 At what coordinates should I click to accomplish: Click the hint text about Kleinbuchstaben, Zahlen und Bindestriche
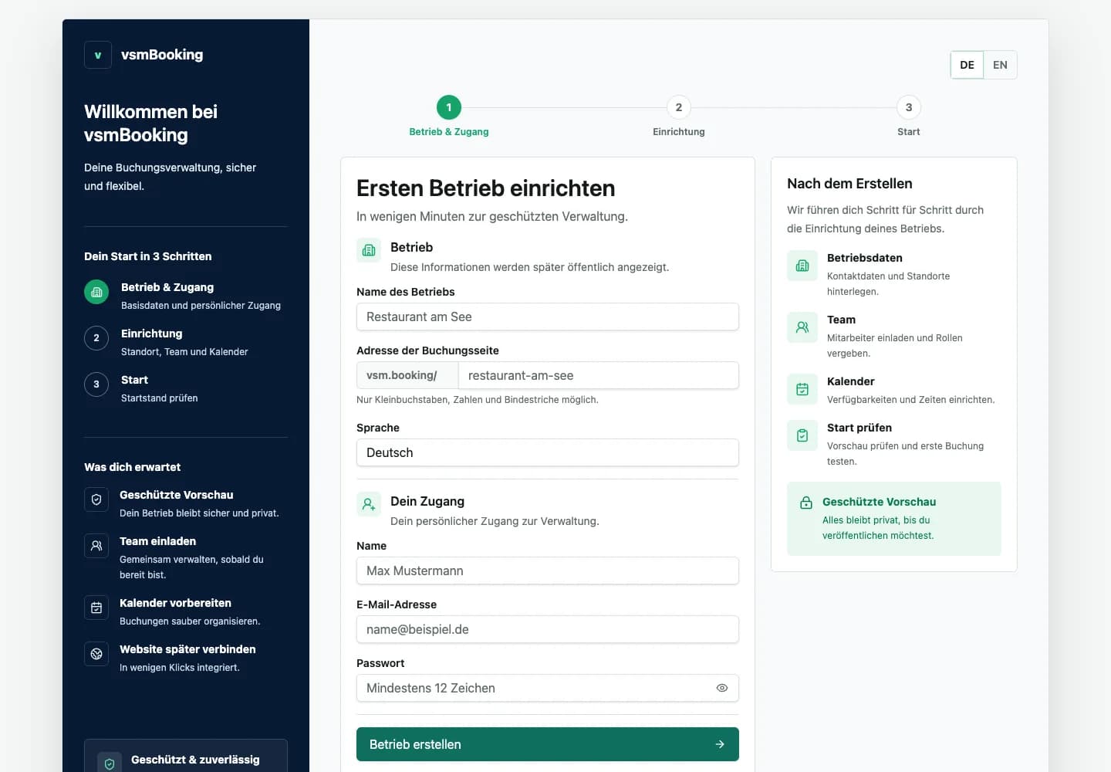pyautogui.click(x=478, y=400)
